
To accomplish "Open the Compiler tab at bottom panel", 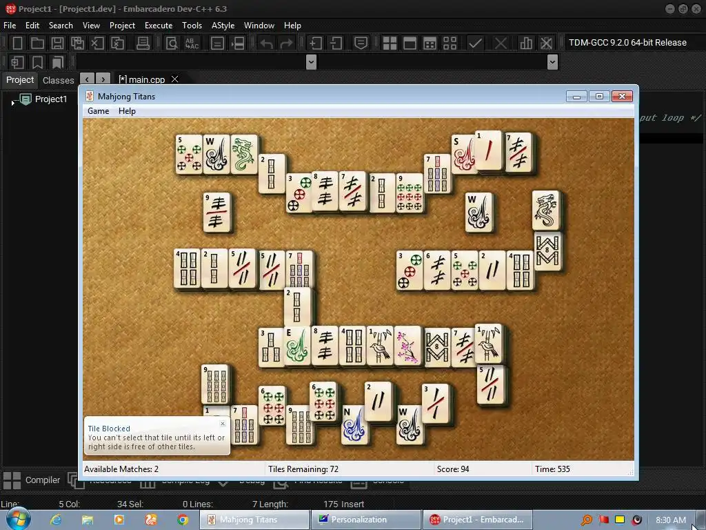I will 32,480.
